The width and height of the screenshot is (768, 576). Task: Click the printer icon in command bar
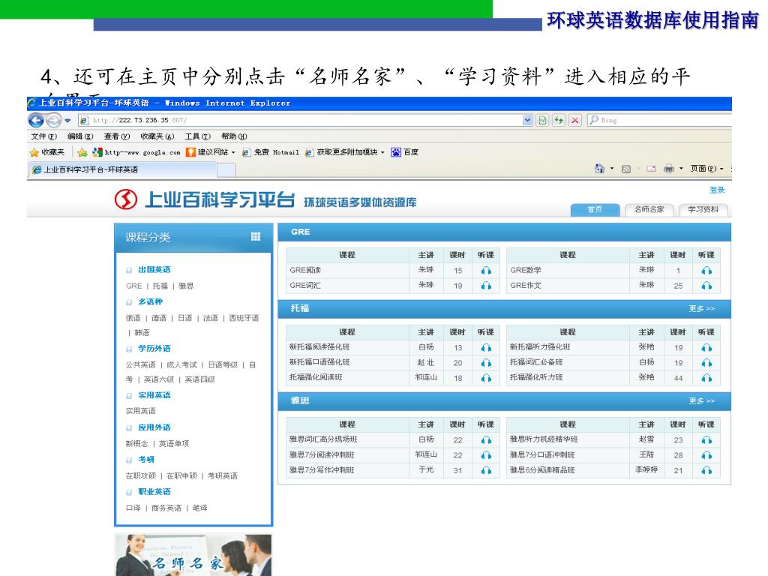tap(668, 169)
